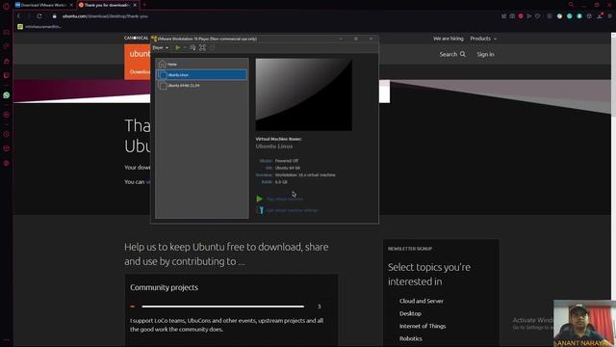Reload the current browser page
This screenshot has height=347, width=616.
[x=39, y=16]
